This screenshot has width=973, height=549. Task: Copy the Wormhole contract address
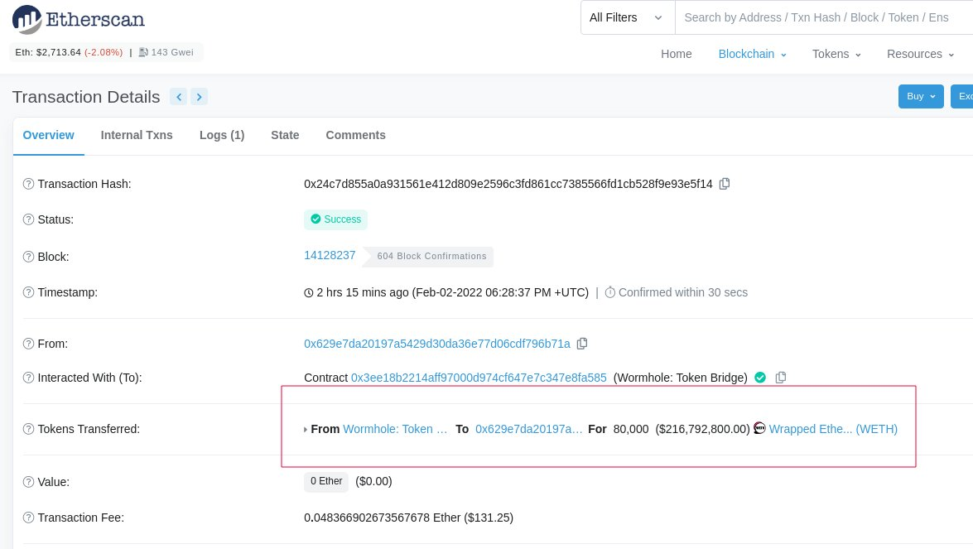(x=781, y=377)
